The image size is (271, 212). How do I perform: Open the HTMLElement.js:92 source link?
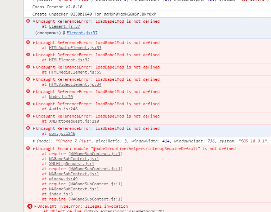[69, 60]
